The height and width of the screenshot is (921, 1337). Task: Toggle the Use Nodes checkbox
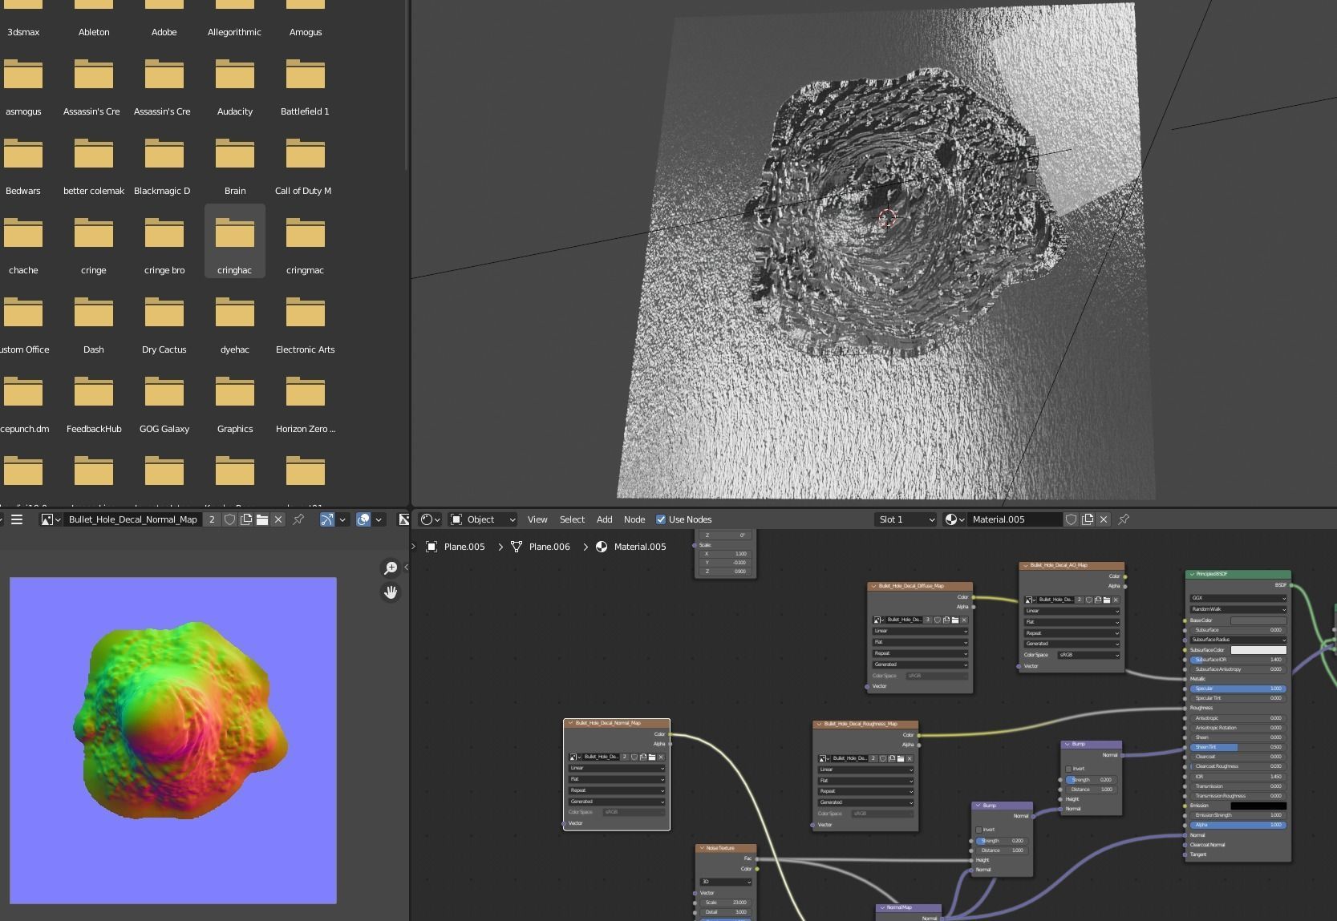661,519
